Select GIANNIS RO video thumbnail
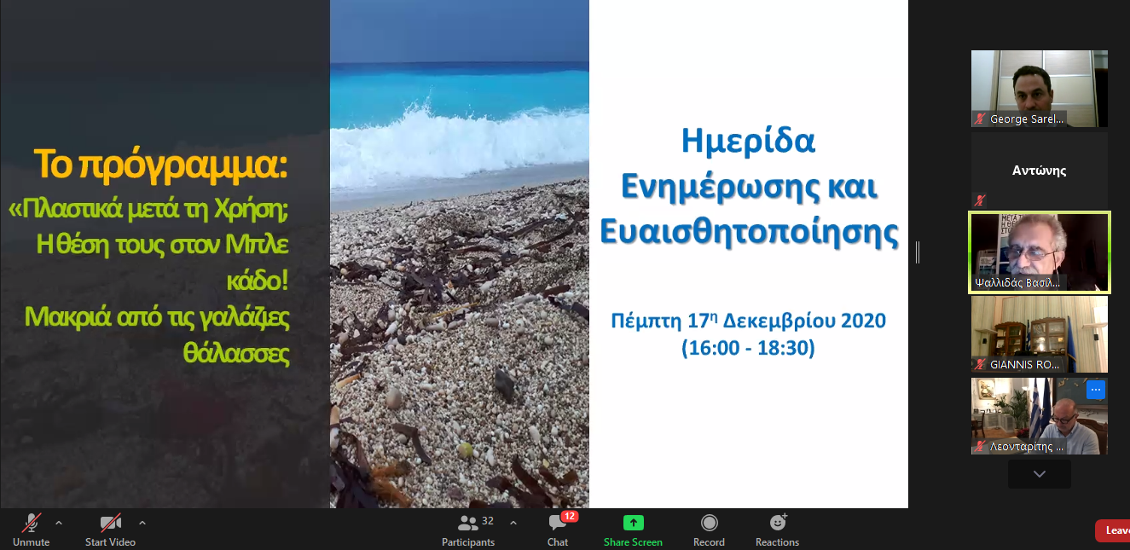Image resolution: width=1130 pixels, height=550 pixels. coord(1039,333)
